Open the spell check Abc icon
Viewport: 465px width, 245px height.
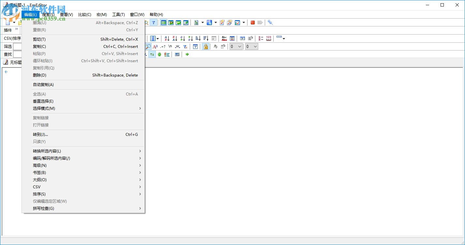tap(224, 38)
